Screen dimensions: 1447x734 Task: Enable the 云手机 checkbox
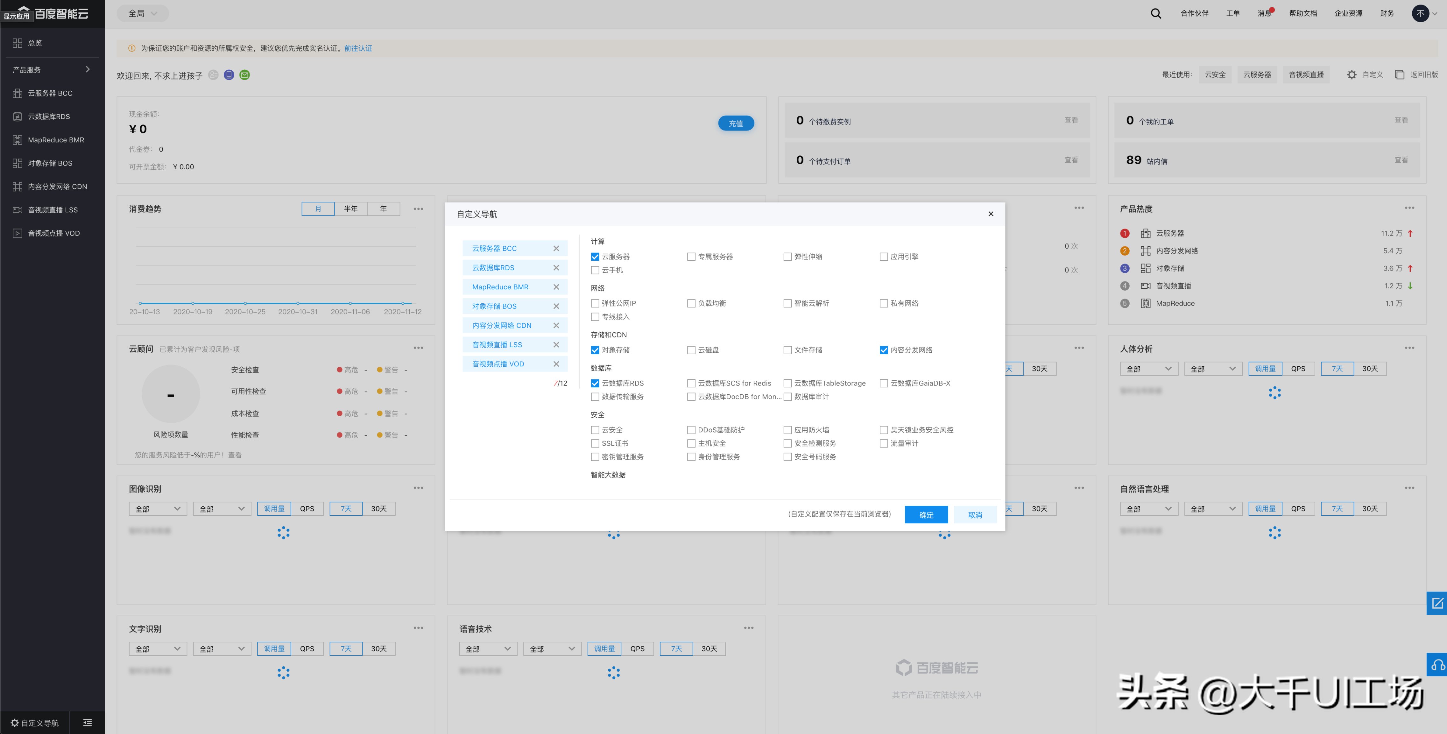(595, 270)
